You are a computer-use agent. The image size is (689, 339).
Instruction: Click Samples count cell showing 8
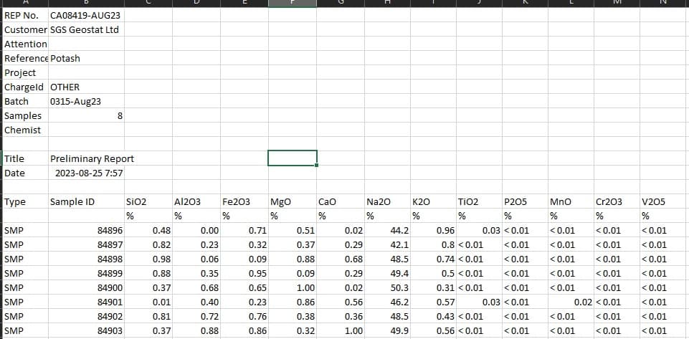(86, 115)
